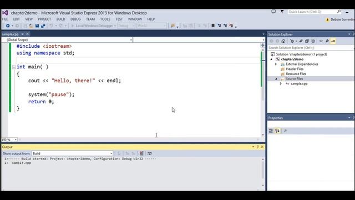Open the DEBUG menu
Screen dimensions: 355x200
pos(75,19)
